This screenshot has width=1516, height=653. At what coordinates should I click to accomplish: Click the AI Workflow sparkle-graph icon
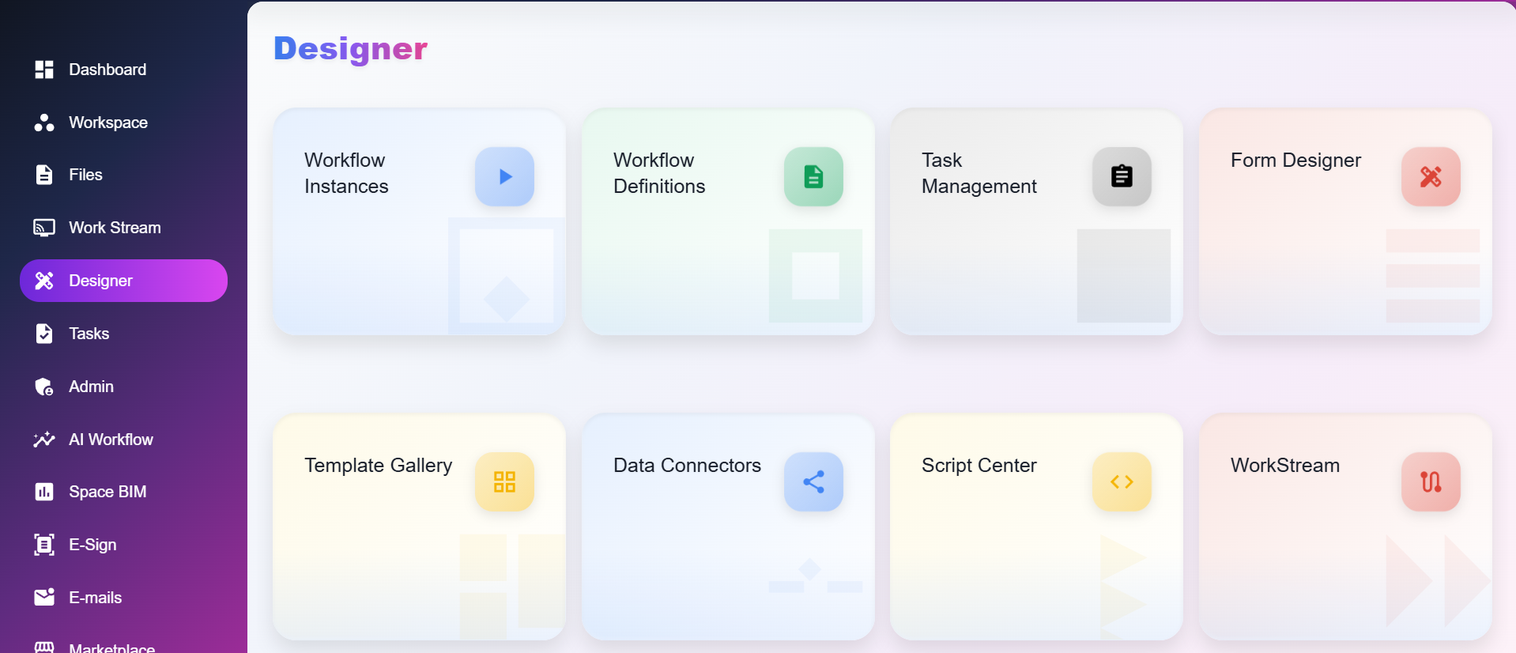(44, 440)
